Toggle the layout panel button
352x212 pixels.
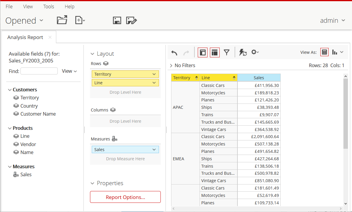click(215, 52)
